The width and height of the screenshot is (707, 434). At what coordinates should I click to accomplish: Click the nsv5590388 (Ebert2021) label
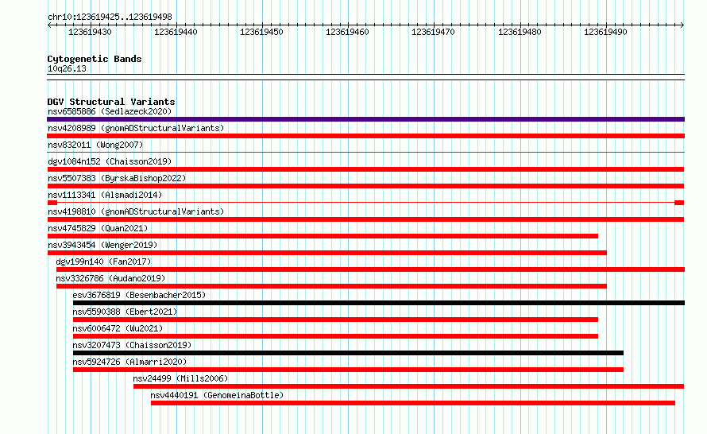(x=125, y=312)
